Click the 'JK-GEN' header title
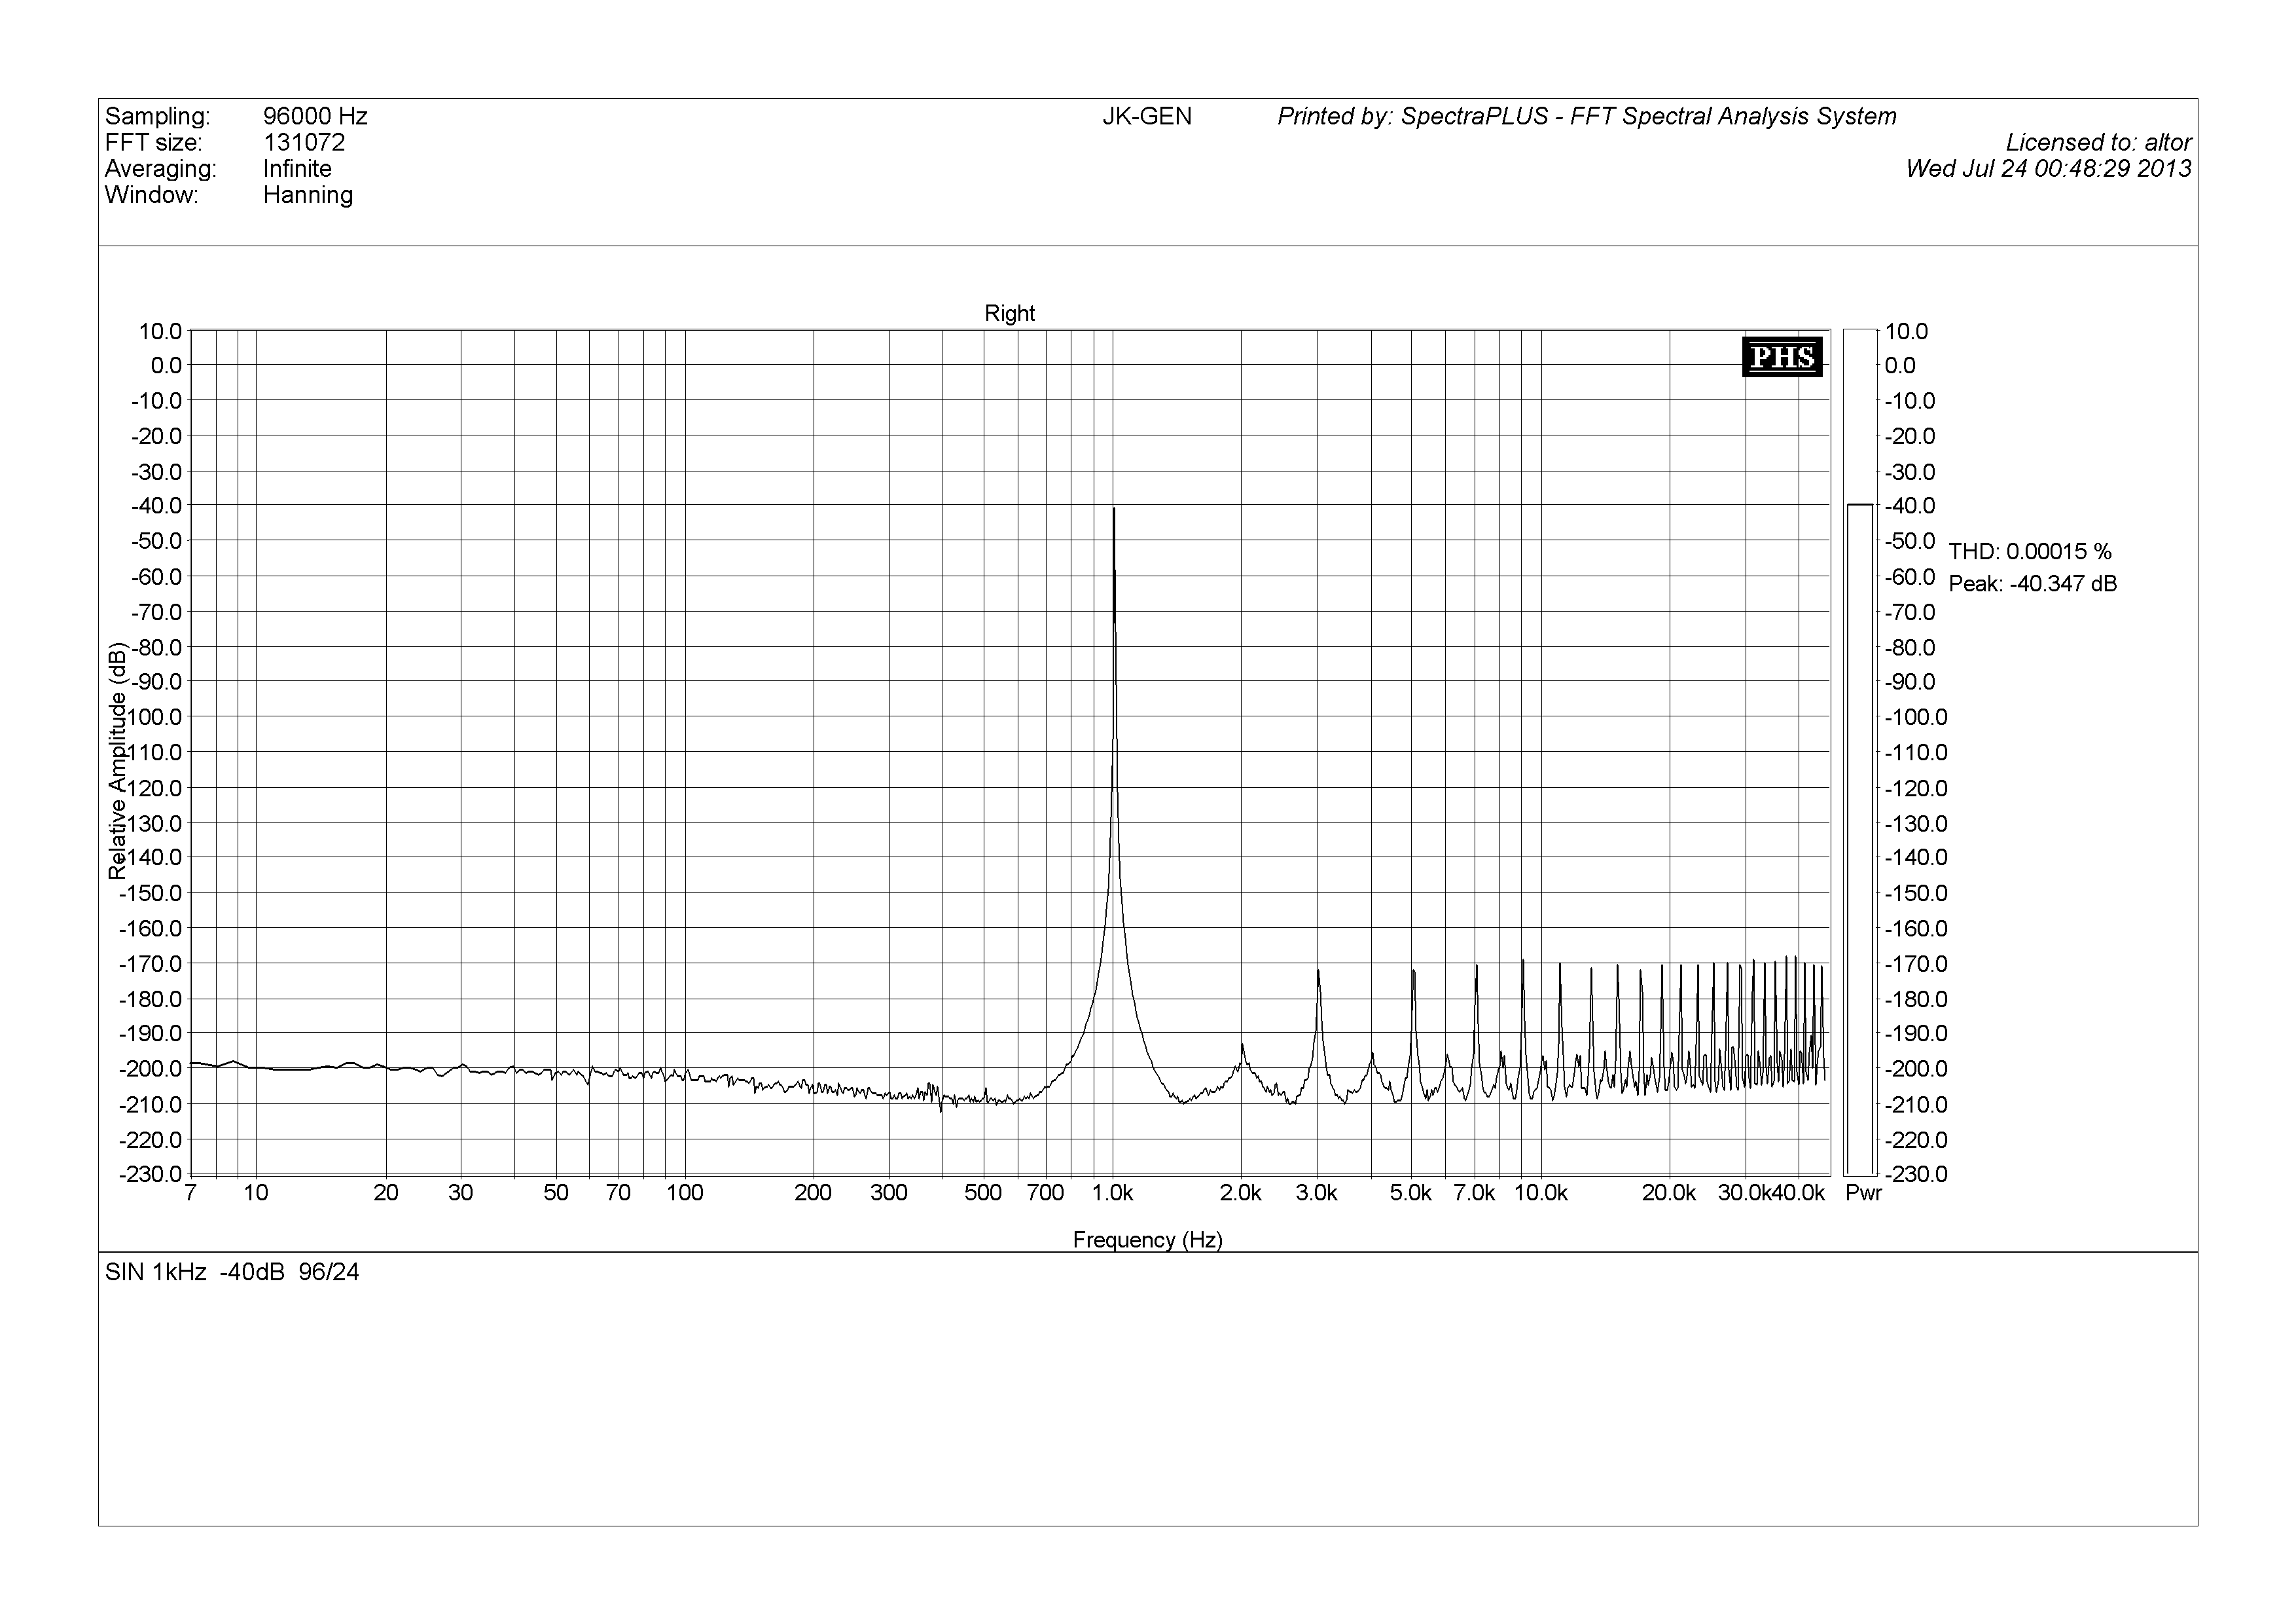Screen dimensions: 2296x1624 tap(1146, 116)
